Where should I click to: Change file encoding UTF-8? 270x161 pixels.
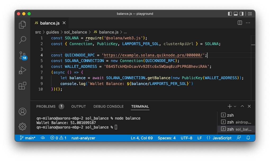(x=187, y=138)
